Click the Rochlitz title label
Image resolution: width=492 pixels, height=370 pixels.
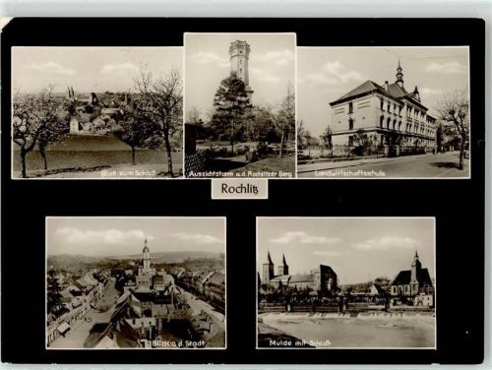pos(239,189)
